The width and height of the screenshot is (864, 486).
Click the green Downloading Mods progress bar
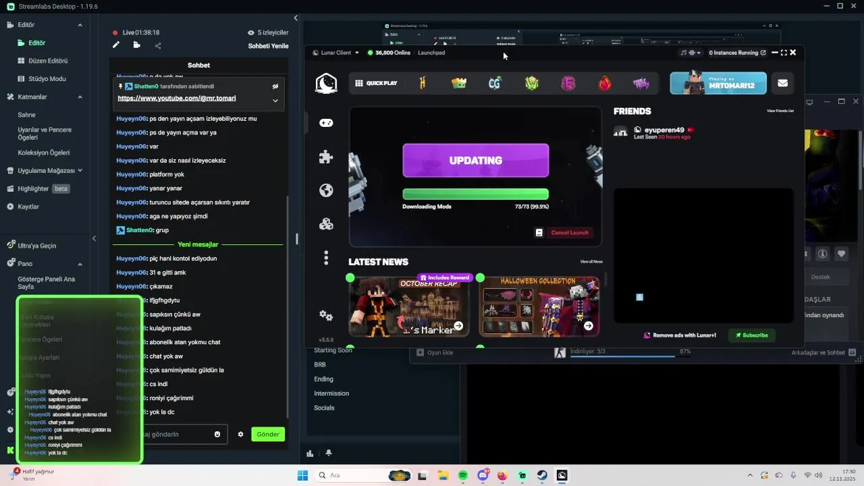(475, 194)
